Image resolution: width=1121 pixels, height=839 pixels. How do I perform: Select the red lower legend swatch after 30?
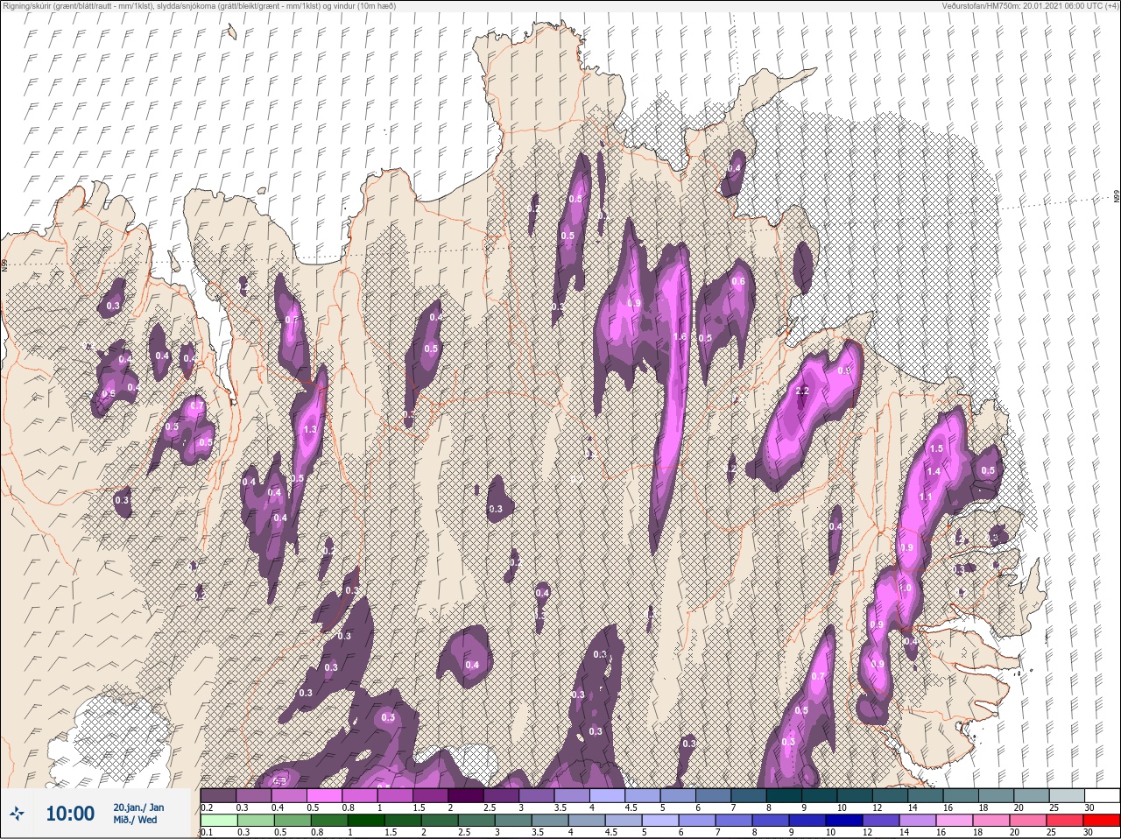tap(1101, 821)
